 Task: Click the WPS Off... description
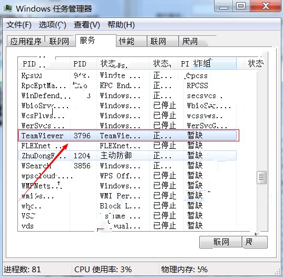tap(120, 176)
